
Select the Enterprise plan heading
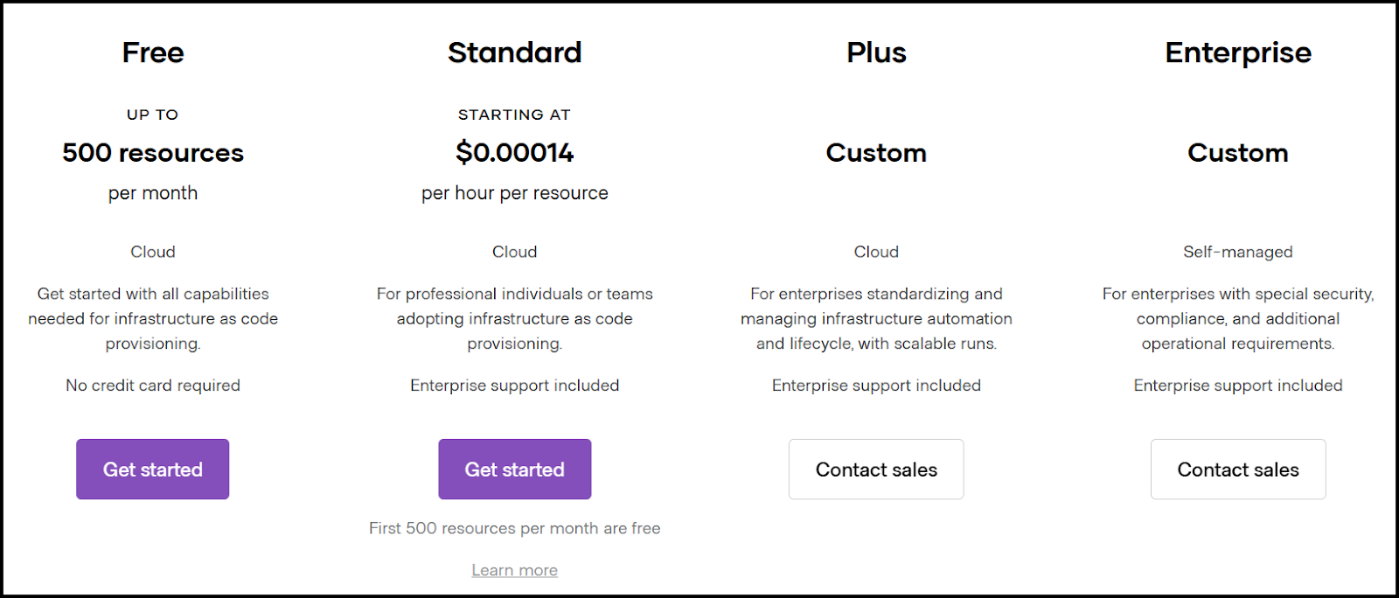(1237, 52)
